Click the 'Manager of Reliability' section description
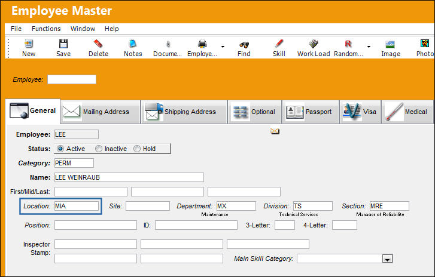Image resolution: width=435 pixels, height=277 pixels. tap(380, 214)
